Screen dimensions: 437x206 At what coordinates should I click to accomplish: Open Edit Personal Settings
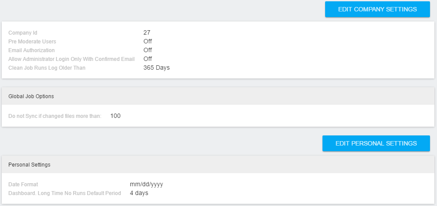(x=376, y=143)
